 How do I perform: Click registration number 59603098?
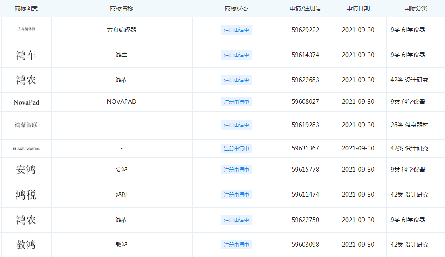point(305,245)
